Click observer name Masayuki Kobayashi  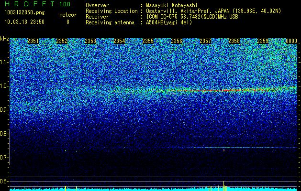[172, 5]
